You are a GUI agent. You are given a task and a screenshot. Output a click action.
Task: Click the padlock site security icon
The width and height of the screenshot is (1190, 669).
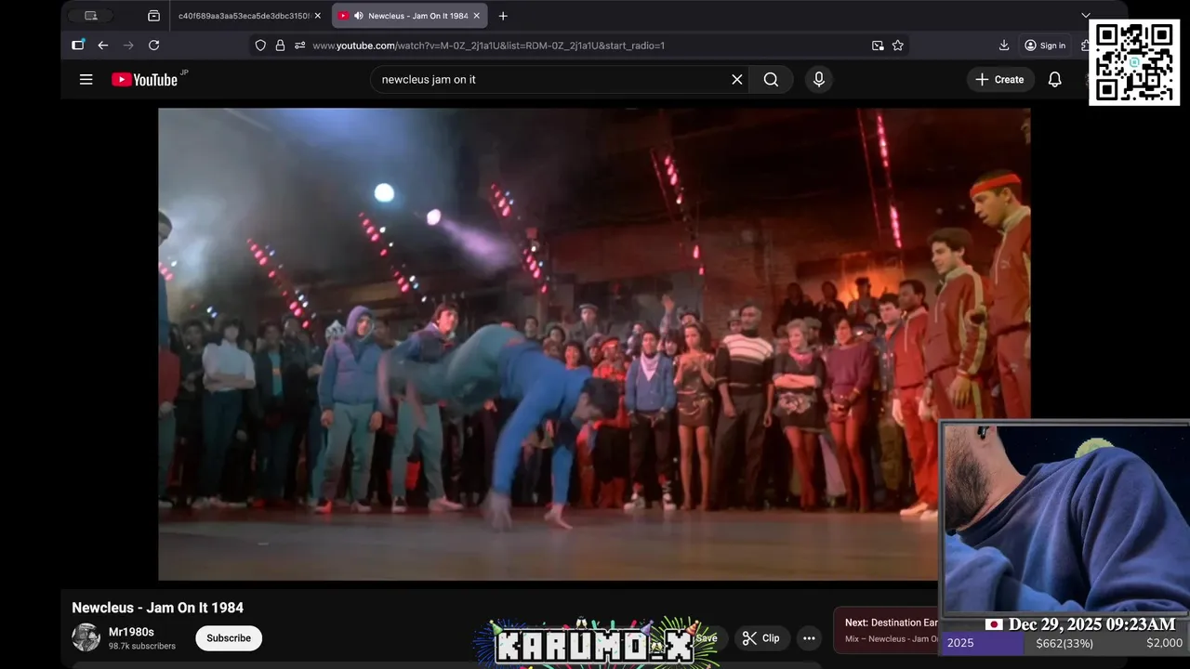coord(280,46)
